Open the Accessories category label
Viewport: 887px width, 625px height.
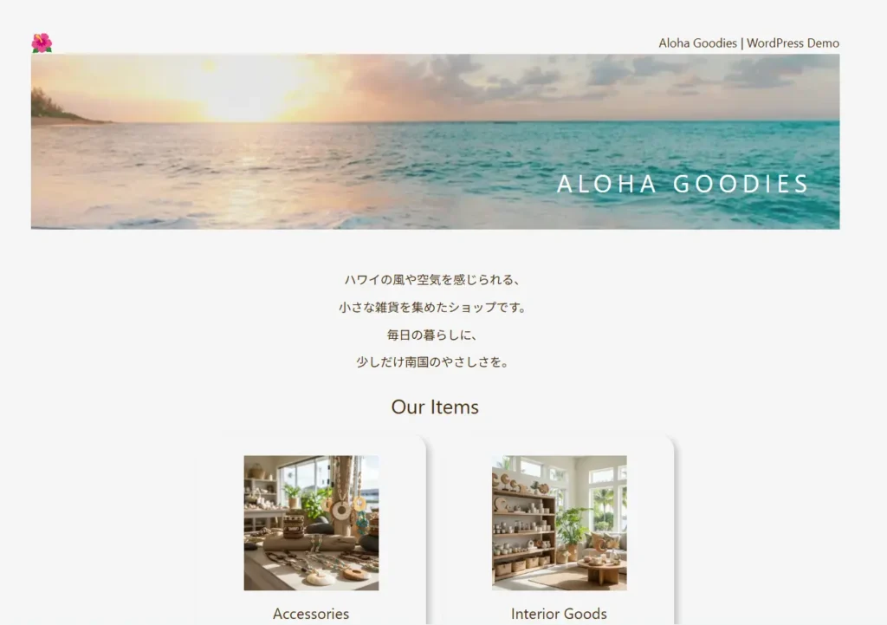click(311, 614)
